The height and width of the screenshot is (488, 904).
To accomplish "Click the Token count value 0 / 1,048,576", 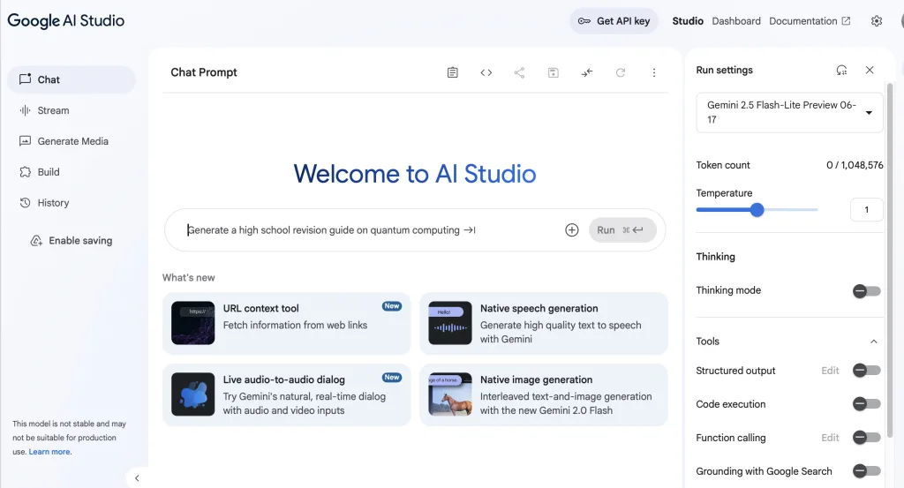I will tap(855, 165).
